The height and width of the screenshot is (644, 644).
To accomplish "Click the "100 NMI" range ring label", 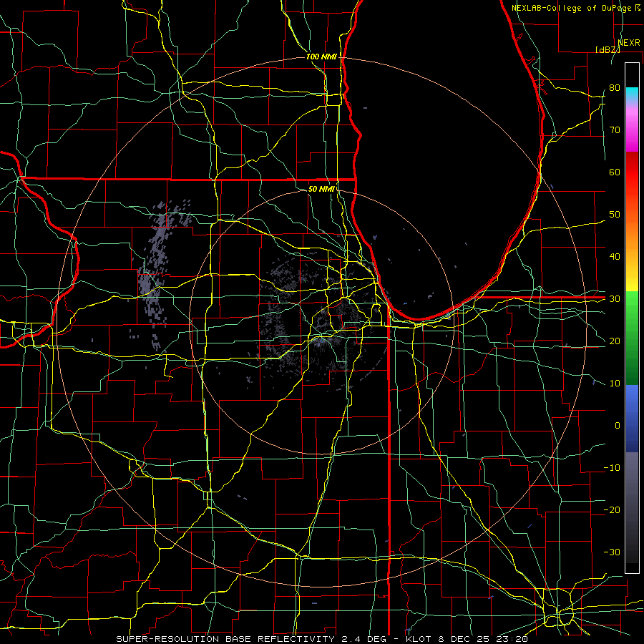I will 321,57.
